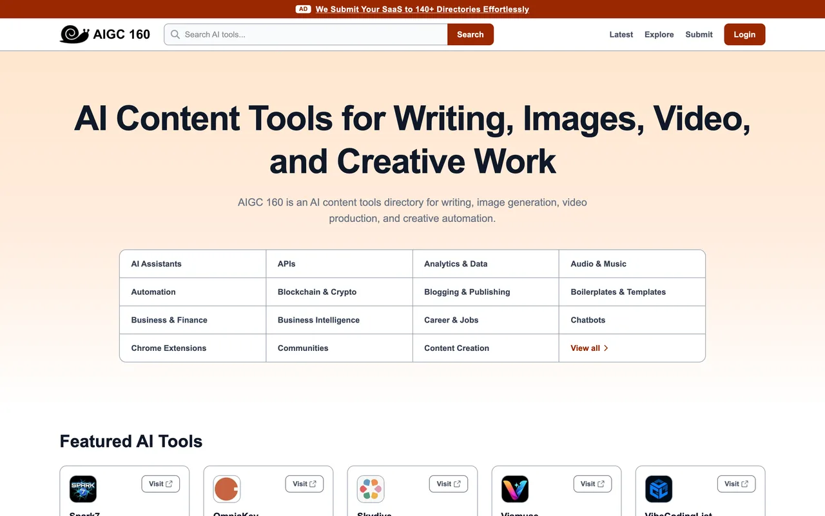Open the OmniKey orange logo
The height and width of the screenshot is (516, 825).
tap(227, 490)
